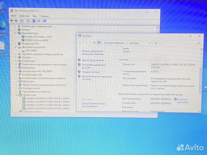Select the Intel(R) HD Graphics 5500 adapter
Image resolution: width=207 pixels, height=155 pixels.
[38, 37]
